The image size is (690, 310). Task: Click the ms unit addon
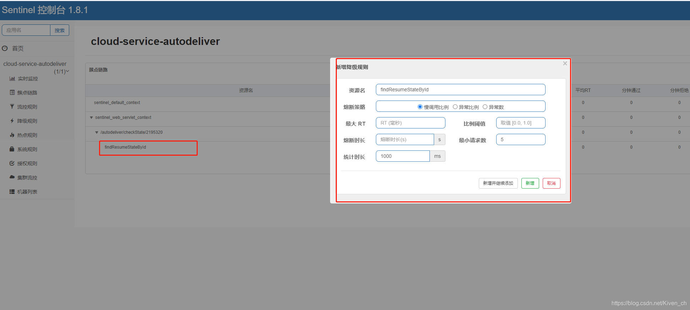437,156
